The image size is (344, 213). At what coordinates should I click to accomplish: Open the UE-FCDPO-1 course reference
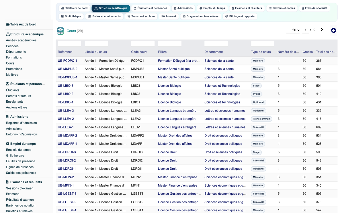tap(67, 61)
